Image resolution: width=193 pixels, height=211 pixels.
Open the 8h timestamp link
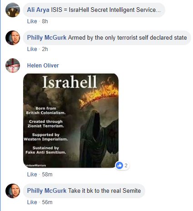coord(45,21)
